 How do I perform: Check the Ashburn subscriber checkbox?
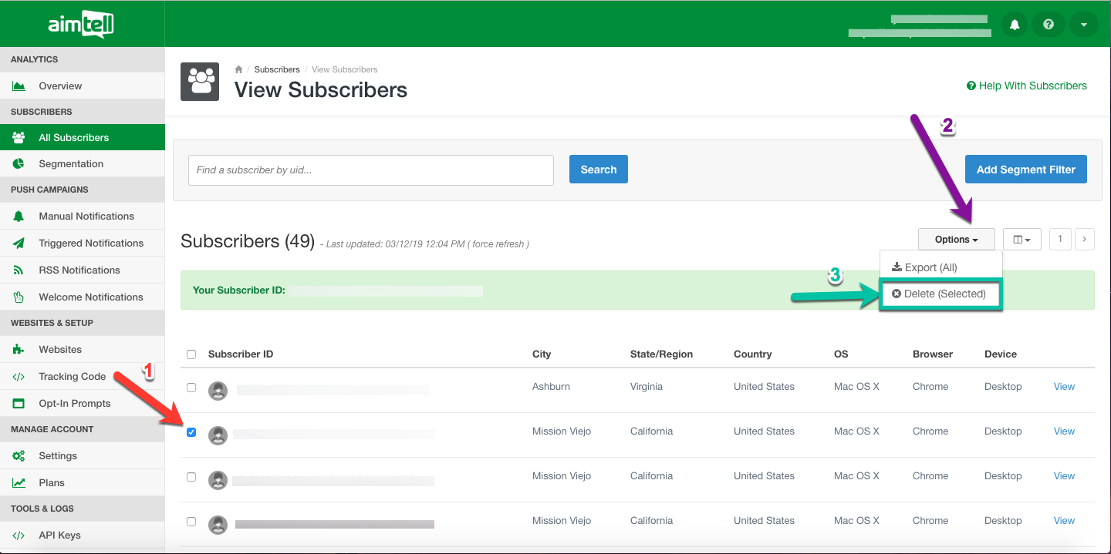(191, 388)
